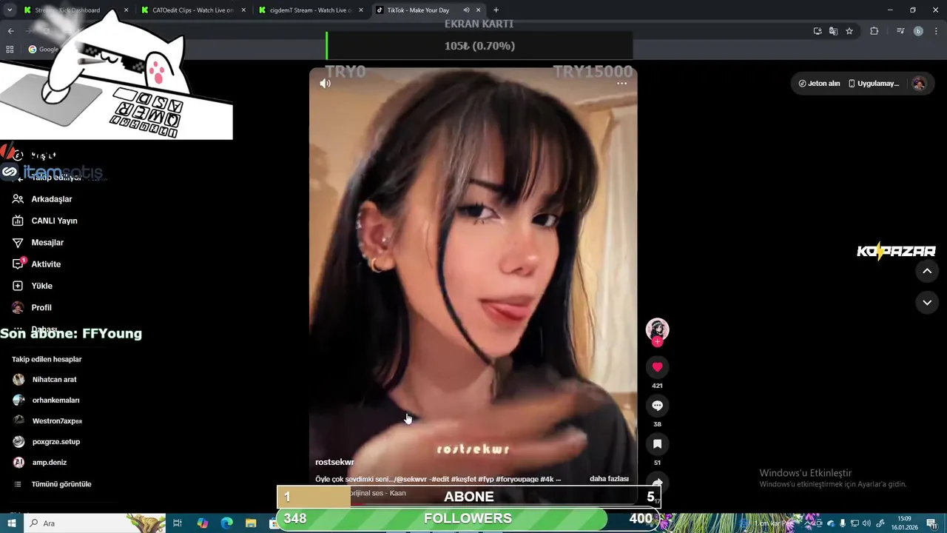Click the install app icon in address bar
Image resolution: width=947 pixels, height=533 pixels.
point(817,31)
